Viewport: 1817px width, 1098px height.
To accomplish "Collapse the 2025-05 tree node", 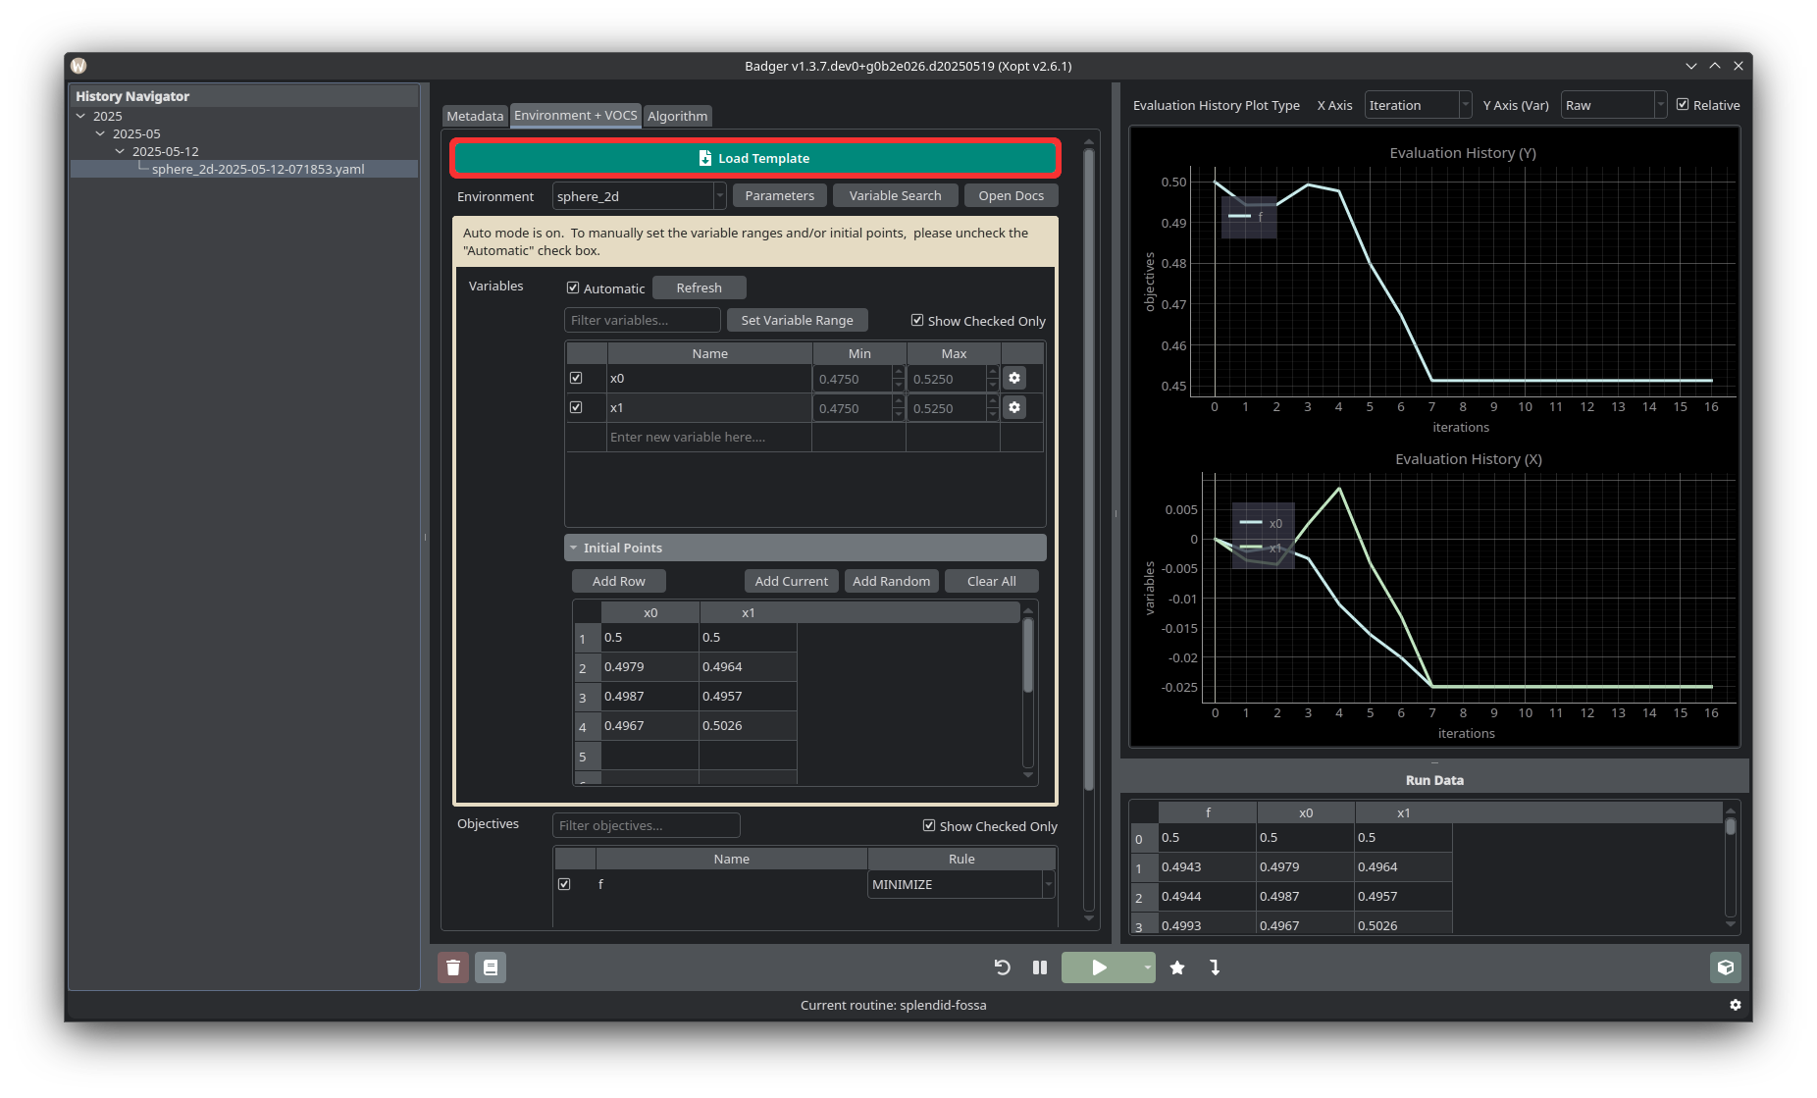I will [x=100, y=133].
